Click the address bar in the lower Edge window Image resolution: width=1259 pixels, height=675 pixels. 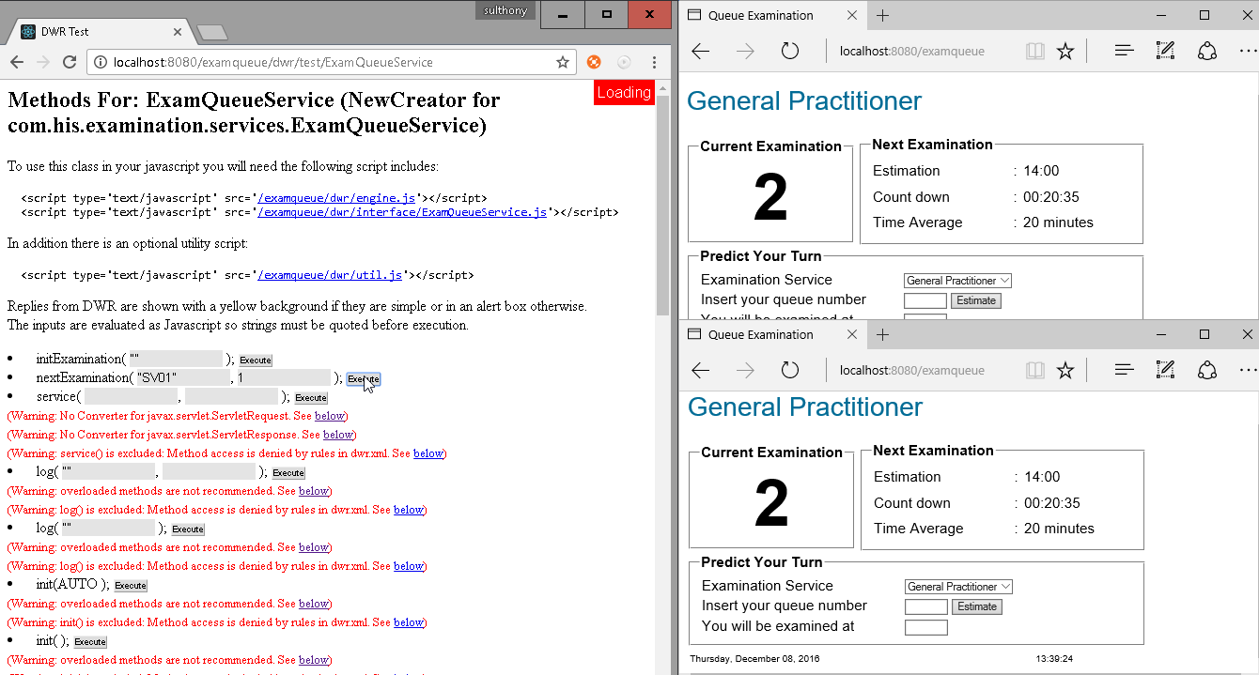point(912,370)
